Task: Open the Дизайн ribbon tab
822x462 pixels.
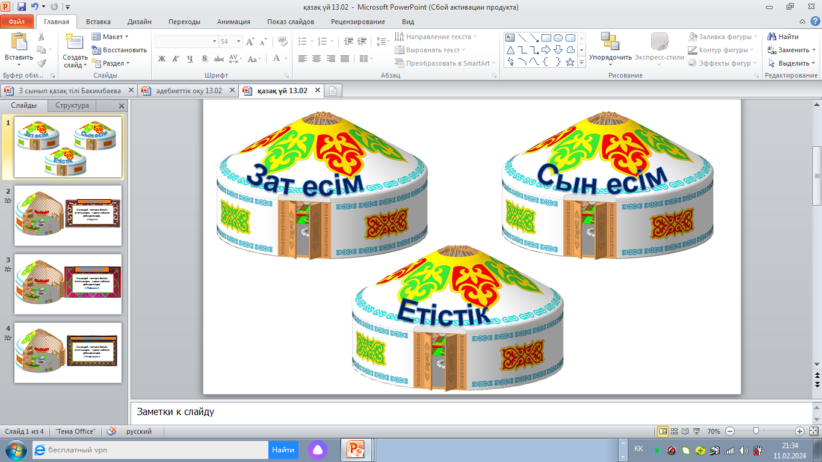Action: pyautogui.click(x=140, y=22)
